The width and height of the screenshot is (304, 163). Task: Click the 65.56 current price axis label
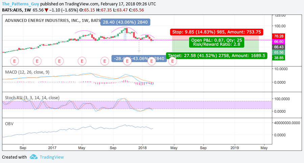pos(279,52)
